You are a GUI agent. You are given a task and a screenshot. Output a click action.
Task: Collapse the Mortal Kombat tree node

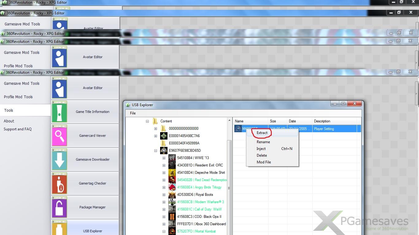[x=164, y=231]
